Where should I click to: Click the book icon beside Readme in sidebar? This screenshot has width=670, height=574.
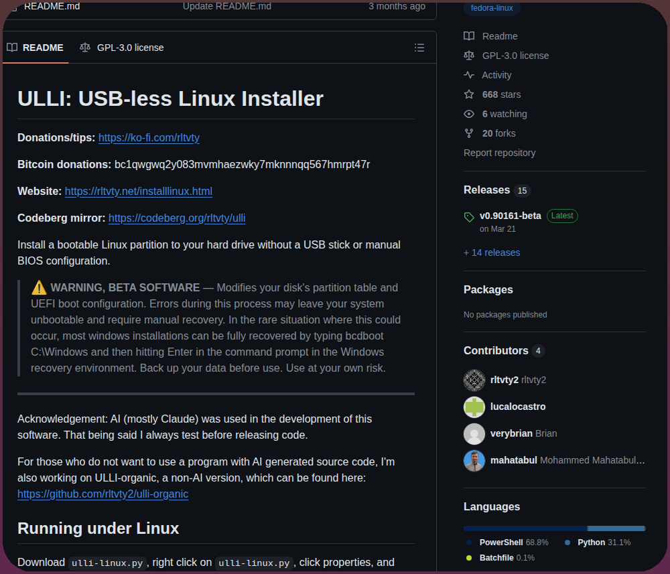(x=469, y=36)
